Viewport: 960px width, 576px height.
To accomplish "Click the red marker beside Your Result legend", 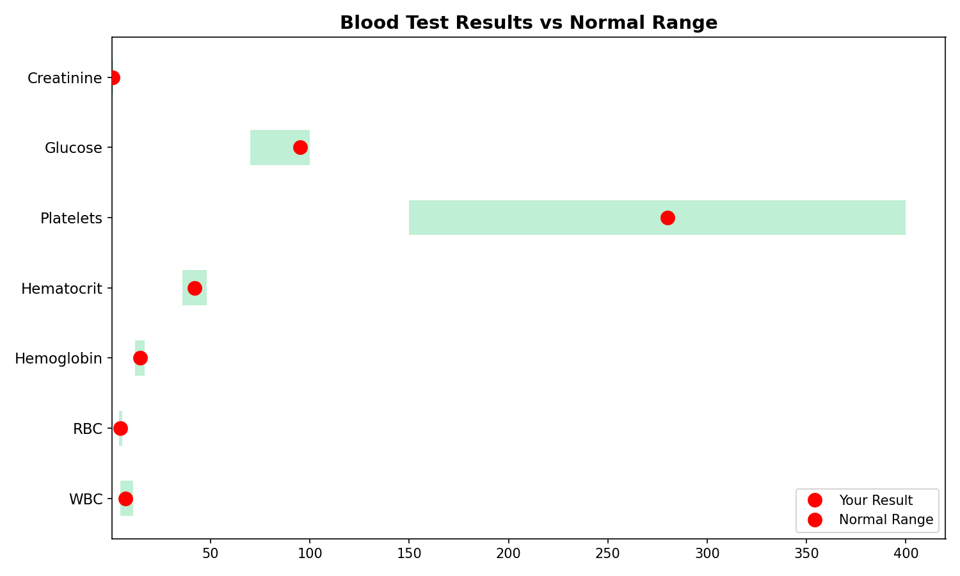I will click(815, 500).
